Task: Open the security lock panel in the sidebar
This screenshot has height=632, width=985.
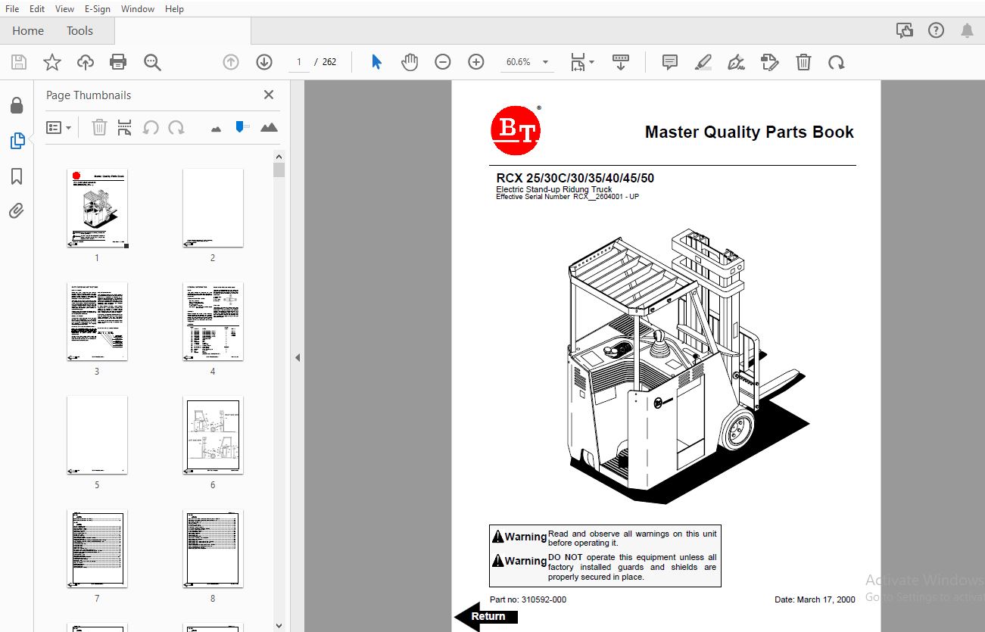Action: 17,105
